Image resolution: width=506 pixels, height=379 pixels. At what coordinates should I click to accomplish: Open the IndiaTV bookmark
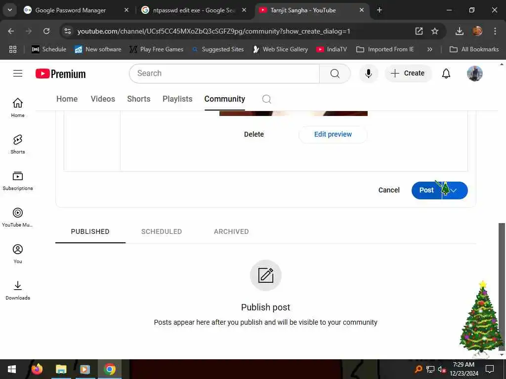(x=332, y=49)
